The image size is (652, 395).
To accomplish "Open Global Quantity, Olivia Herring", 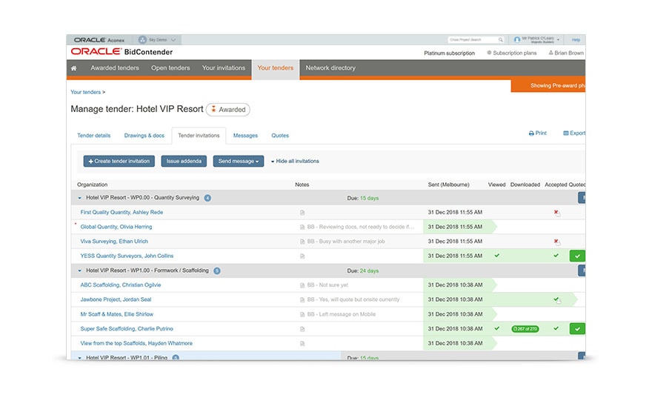I will click(116, 227).
